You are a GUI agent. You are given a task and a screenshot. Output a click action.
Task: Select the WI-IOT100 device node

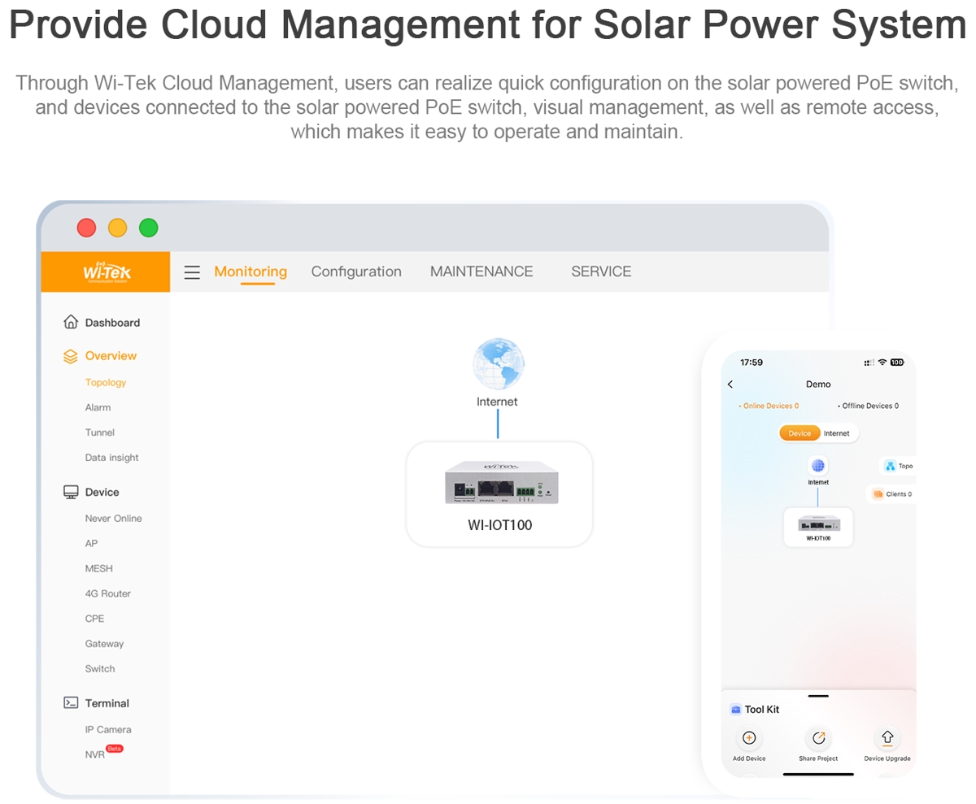(x=499, y=493)
